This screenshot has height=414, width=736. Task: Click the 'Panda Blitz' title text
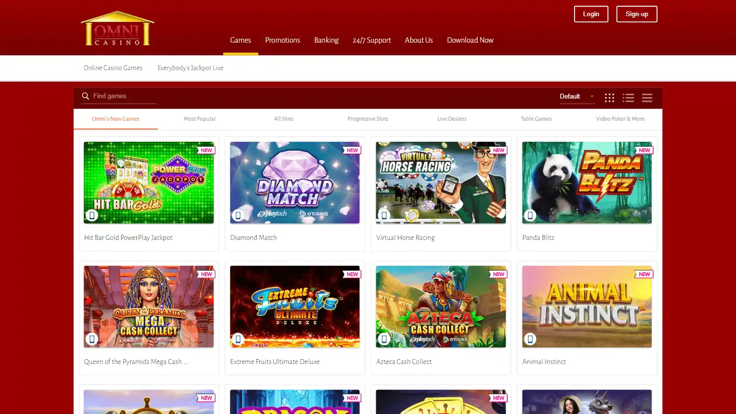pos(538,237)
